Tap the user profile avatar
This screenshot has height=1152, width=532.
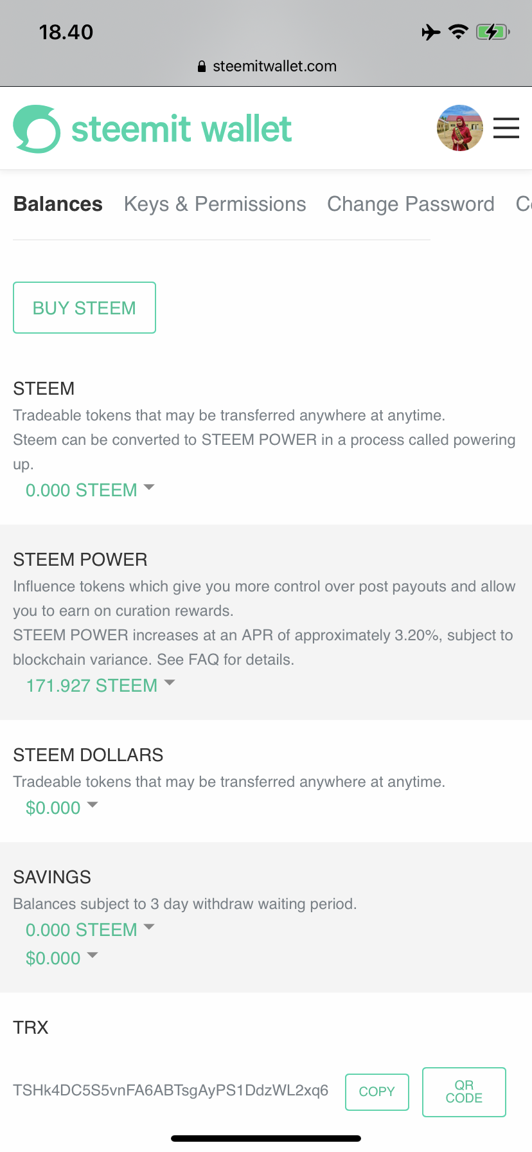click(x=459, y=128)
